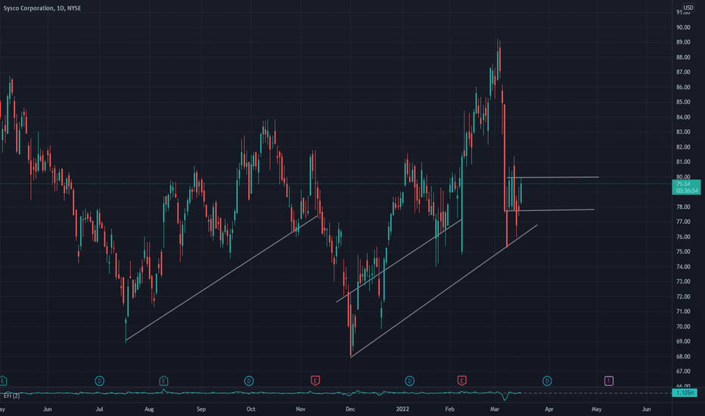Click the dividend marker near Jul
This screenshot has width=705, height=416.
point(99,381)
